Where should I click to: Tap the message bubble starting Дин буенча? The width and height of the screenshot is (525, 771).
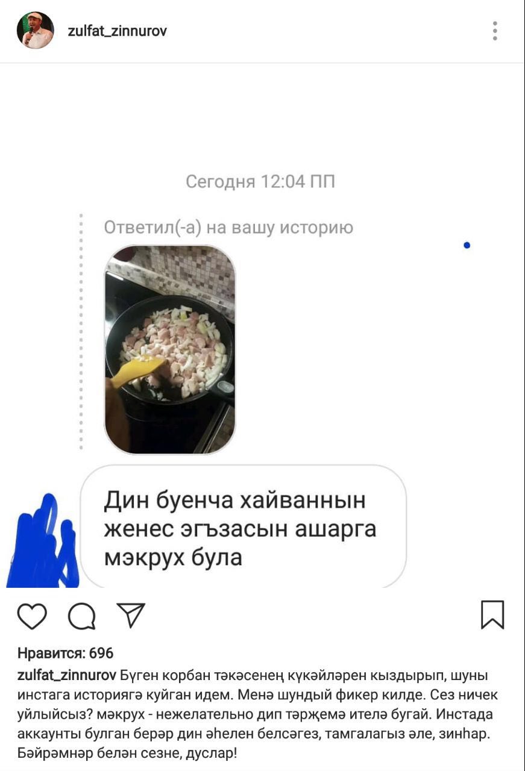click(x=244, y=528)
